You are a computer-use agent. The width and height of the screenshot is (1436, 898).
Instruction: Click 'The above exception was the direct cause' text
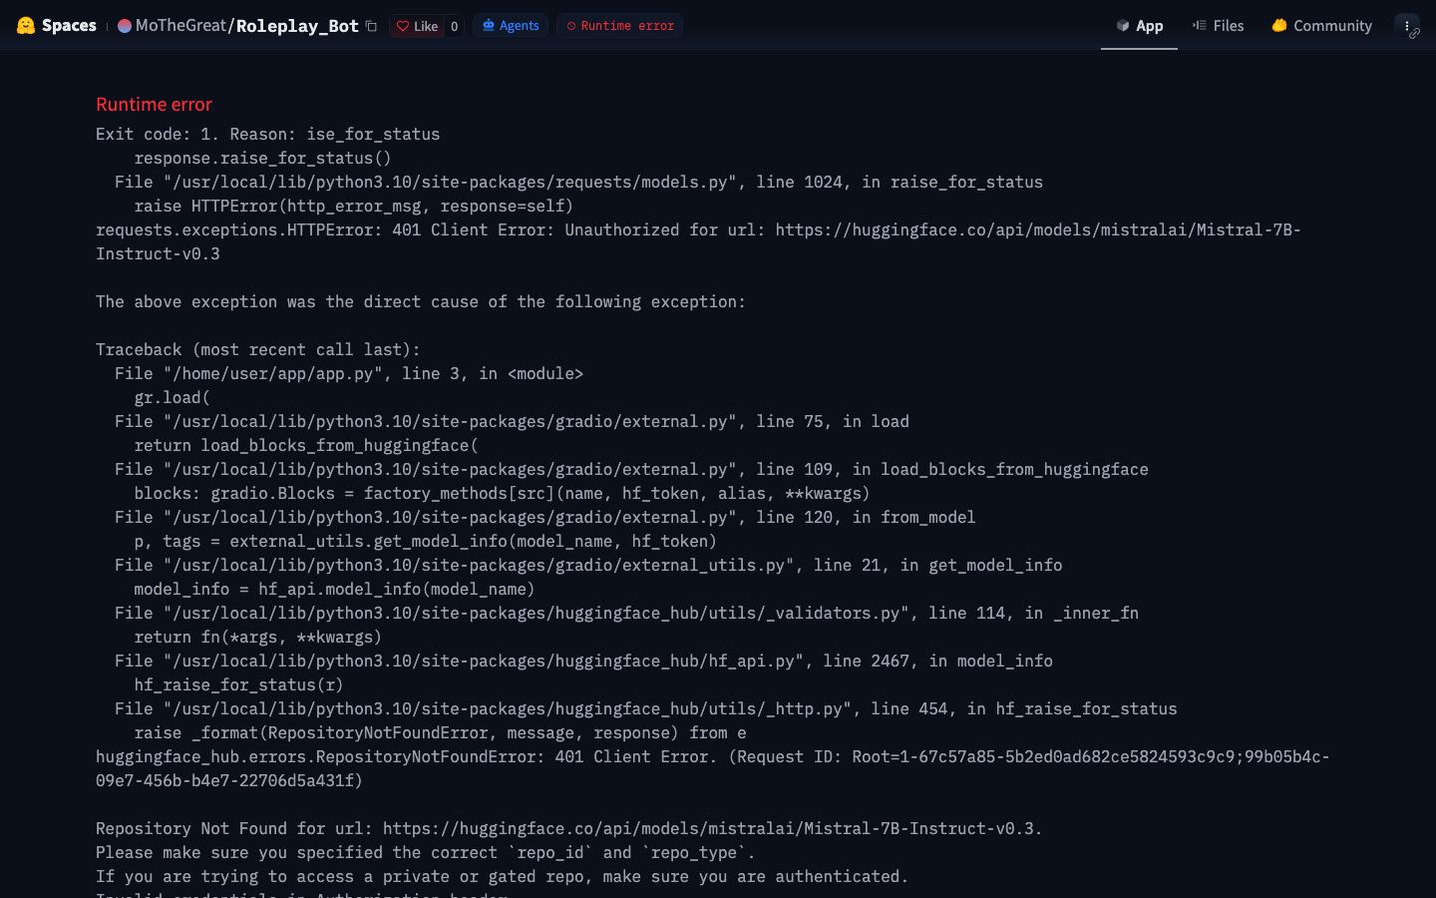(x=421, y=301)
